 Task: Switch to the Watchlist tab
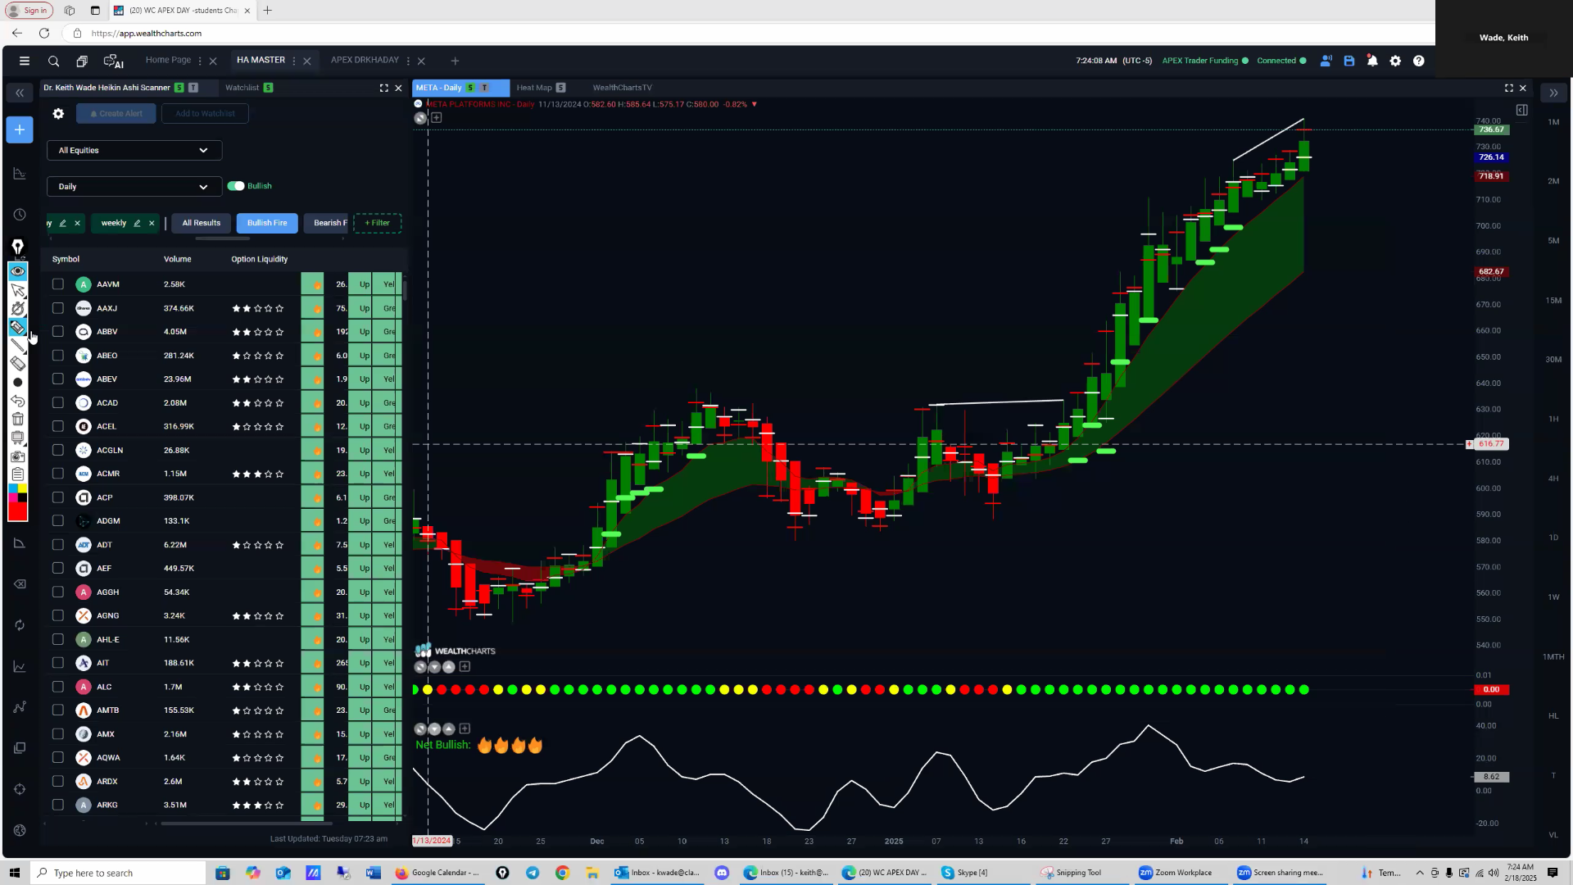[242, 88]
